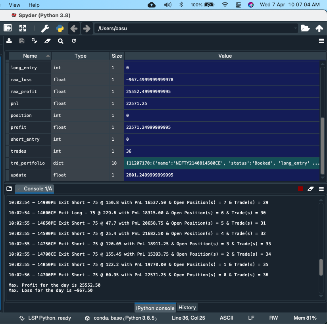Click variable explorer vertical scrollbar thumb
The image size is (327, 324).
point(322,146)
